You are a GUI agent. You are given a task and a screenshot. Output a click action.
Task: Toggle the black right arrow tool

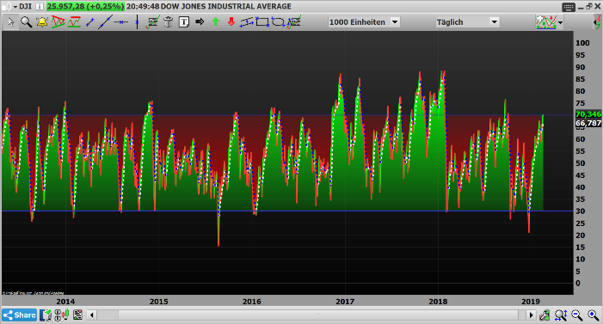pos(200,21)
